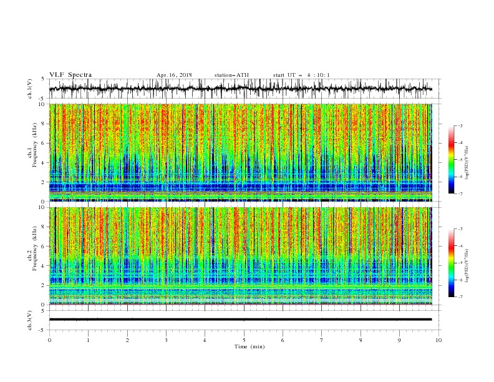
Task: Click the "ch.3(V)" axis label
Action: 29,320
